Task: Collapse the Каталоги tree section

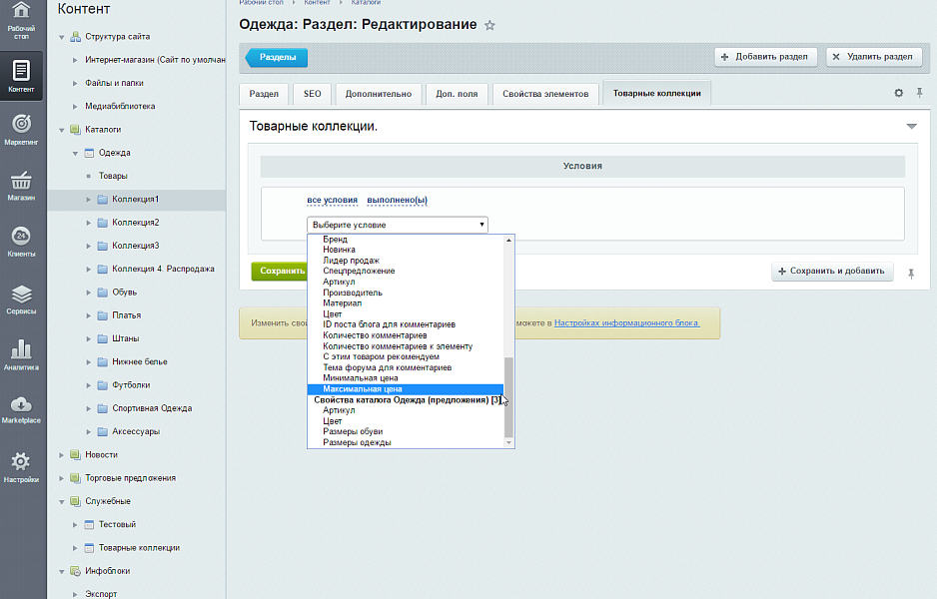Action: [x=61, y=130]
